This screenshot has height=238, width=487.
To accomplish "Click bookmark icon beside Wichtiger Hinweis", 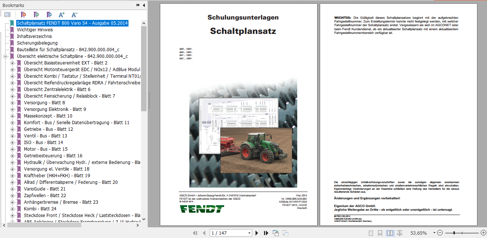I will 12,30.
